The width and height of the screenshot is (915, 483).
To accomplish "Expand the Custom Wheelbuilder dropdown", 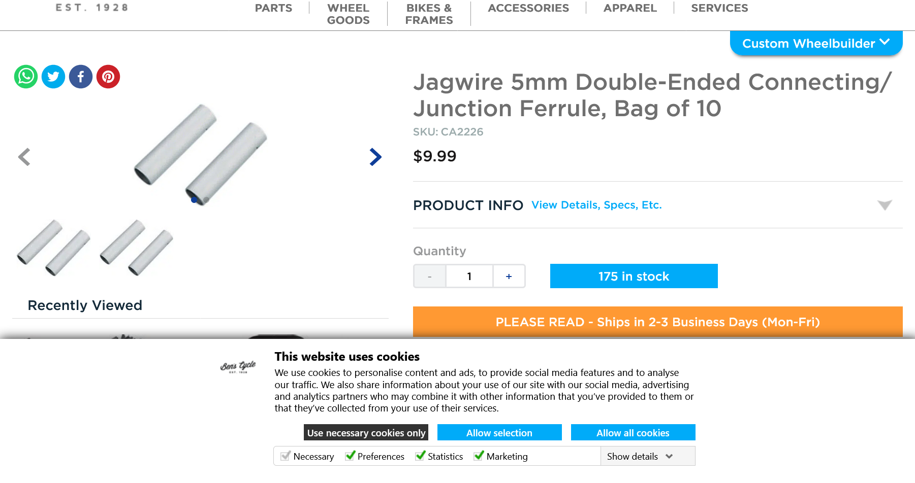I will tap(816, 44).
